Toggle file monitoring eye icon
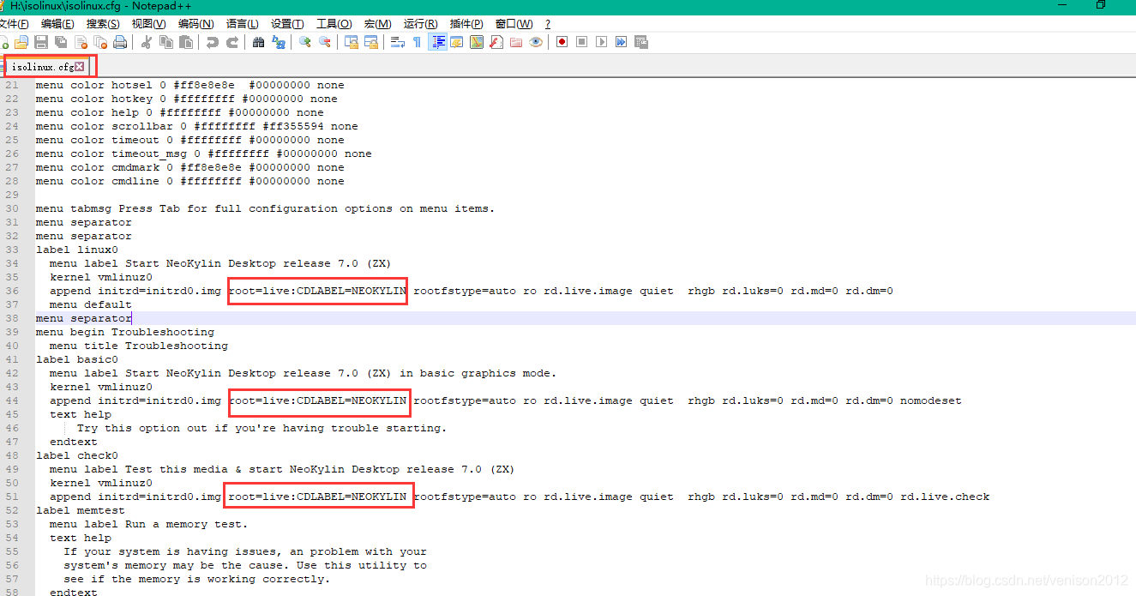The image size is (1136, 596). [x=536, y=42]
